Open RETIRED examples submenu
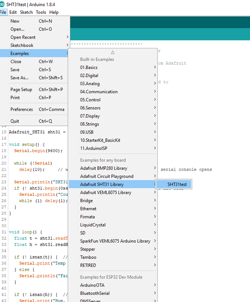 click(113, 265)
